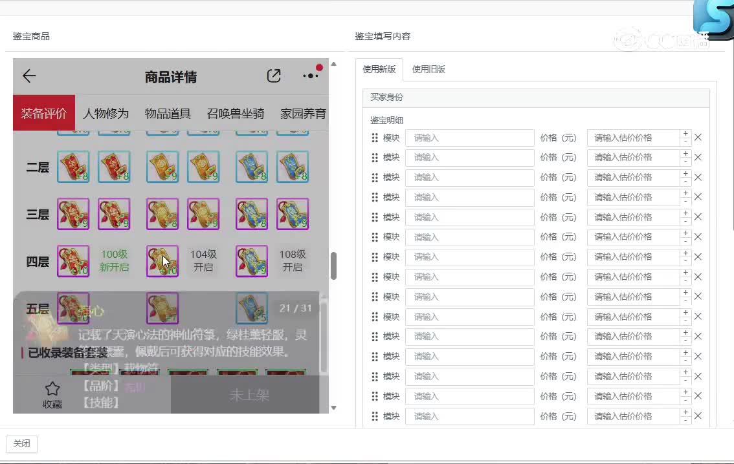Click the 鉴宝明细 label
The width and height of the screenshot is (734, 464).
pyautogui.click(x=386, y=120)
